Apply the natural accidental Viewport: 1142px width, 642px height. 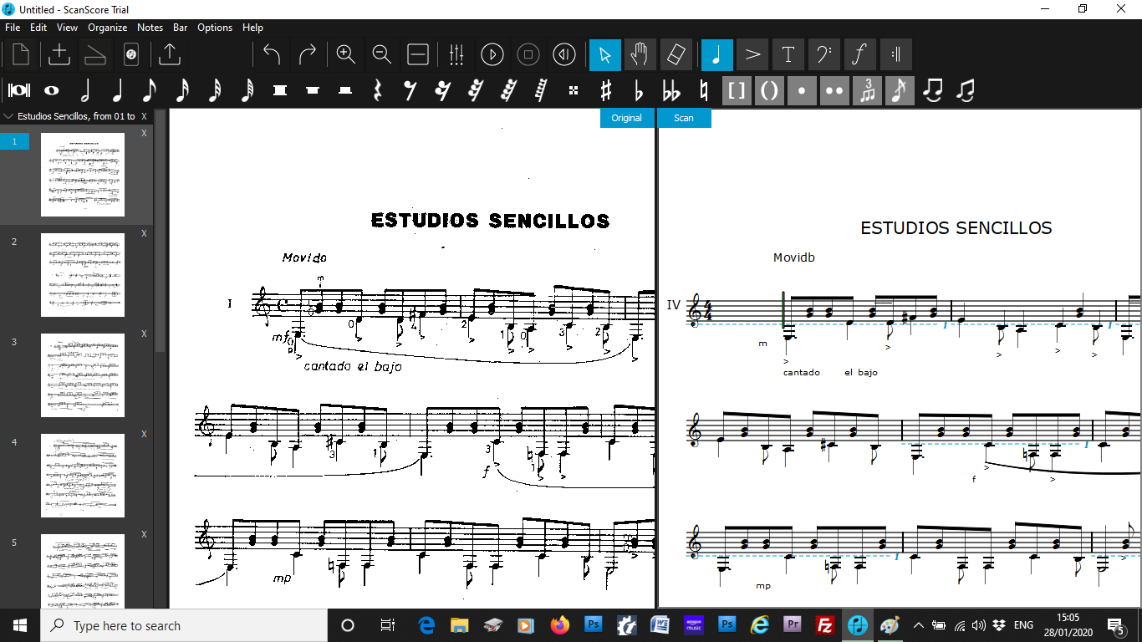[704, 90]
